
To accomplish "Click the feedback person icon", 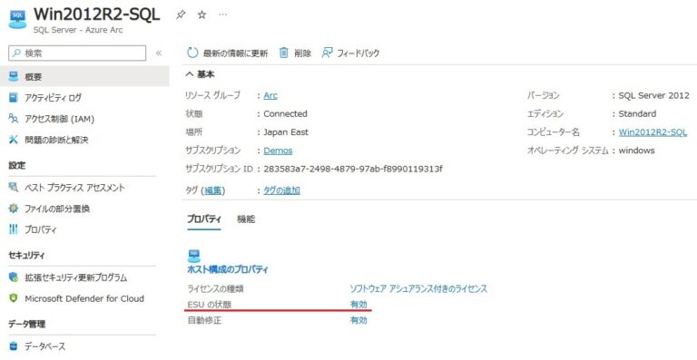I will tap(327, 53).
